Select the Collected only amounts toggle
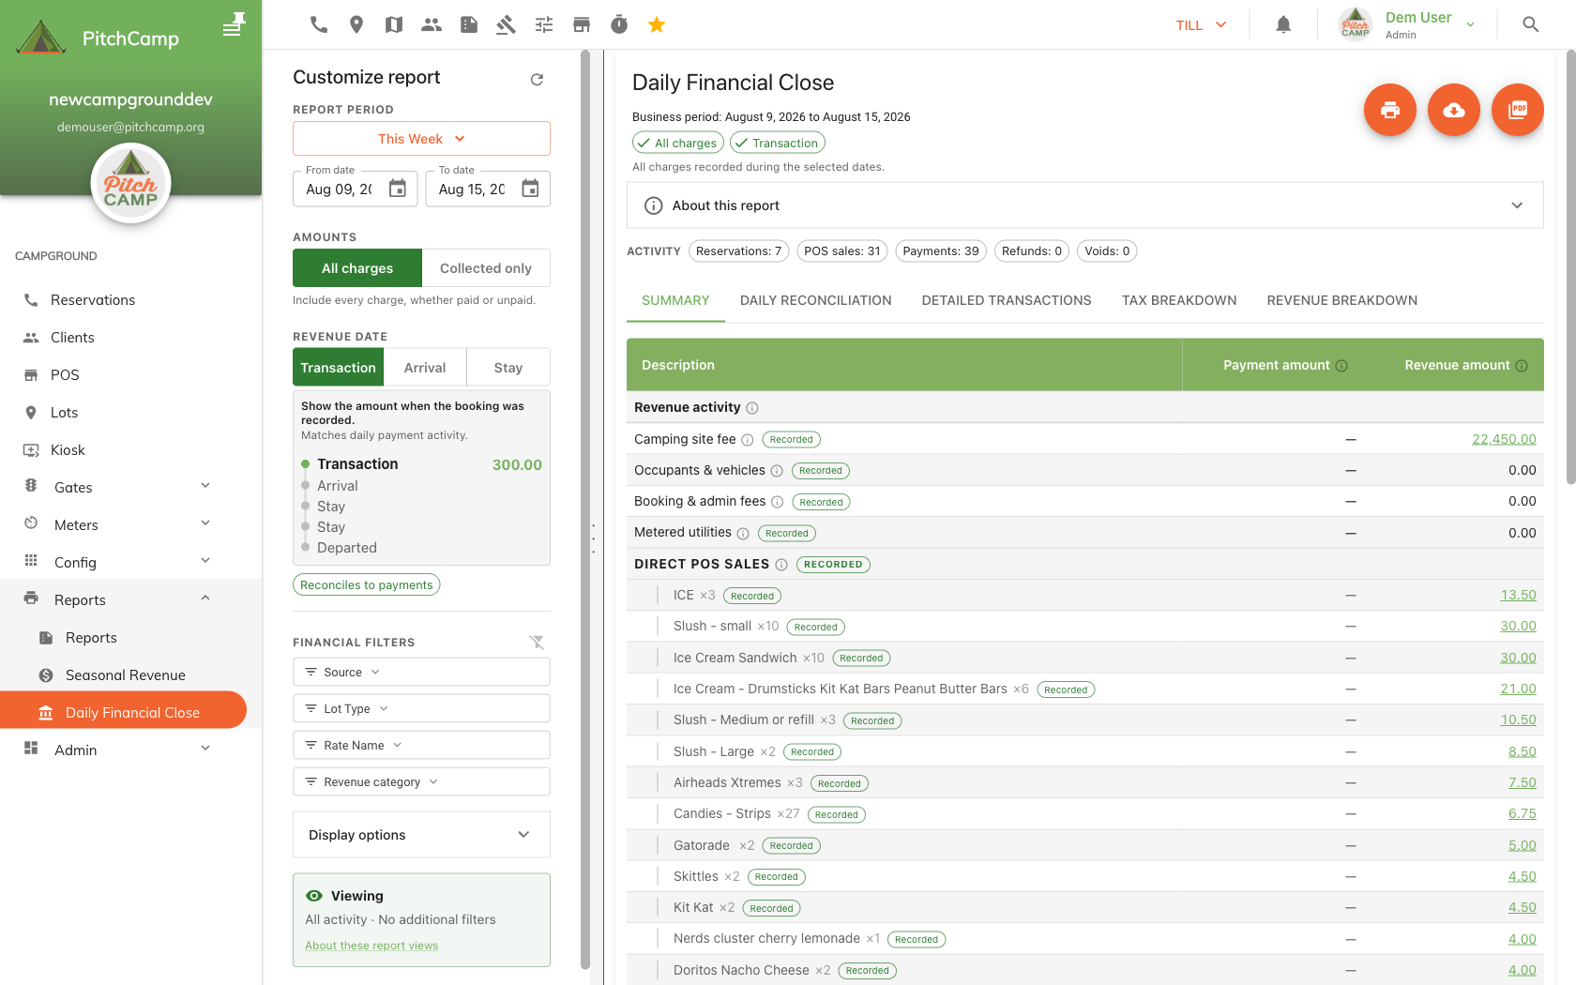Screen dimensions: 1576x985 pyautogui.click(x=486, y=268)
